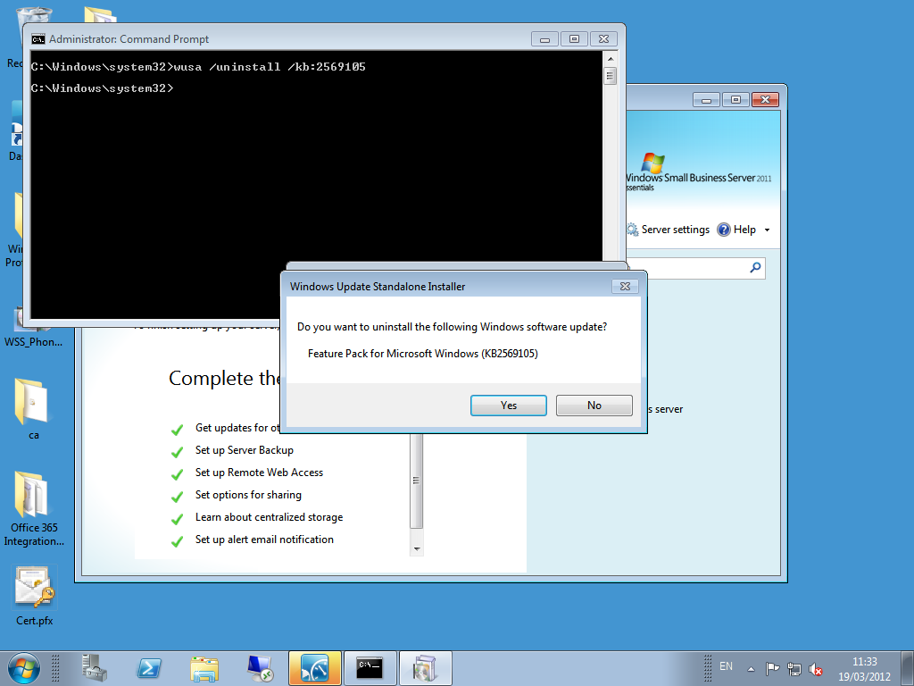Open the EN language bar selector

point(727,666)
